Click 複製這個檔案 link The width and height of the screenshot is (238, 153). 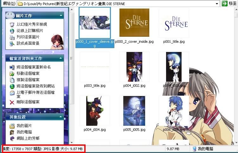point(28,80)
